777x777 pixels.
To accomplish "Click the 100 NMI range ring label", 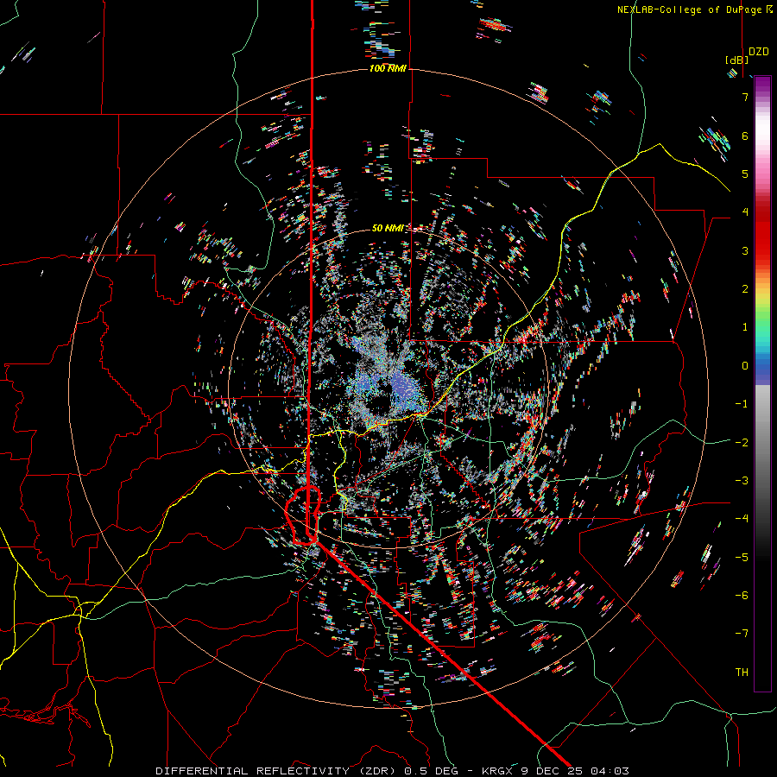I will pos(388,68).
